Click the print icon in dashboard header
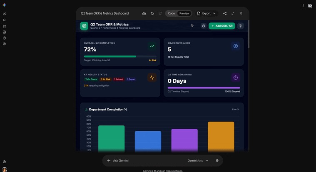The height and width of the screenshot is (172, 316). [204, 26]
